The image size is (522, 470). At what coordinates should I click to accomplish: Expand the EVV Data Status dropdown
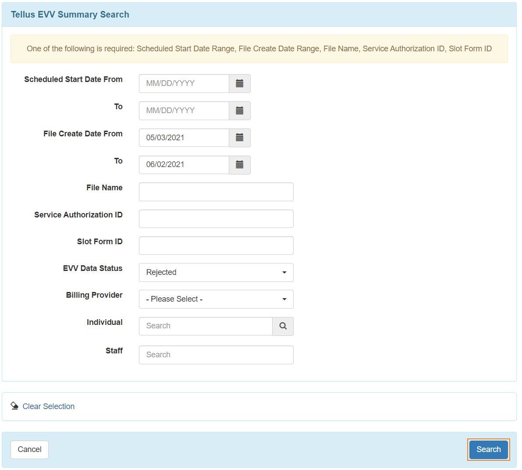[x=216, y=272]
